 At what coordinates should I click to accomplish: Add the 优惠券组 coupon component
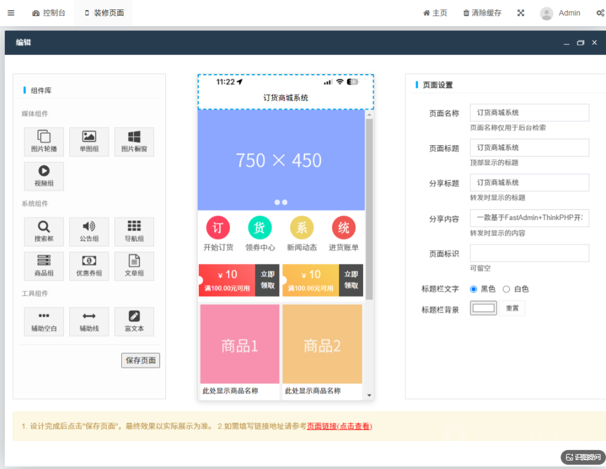point(89,266)
